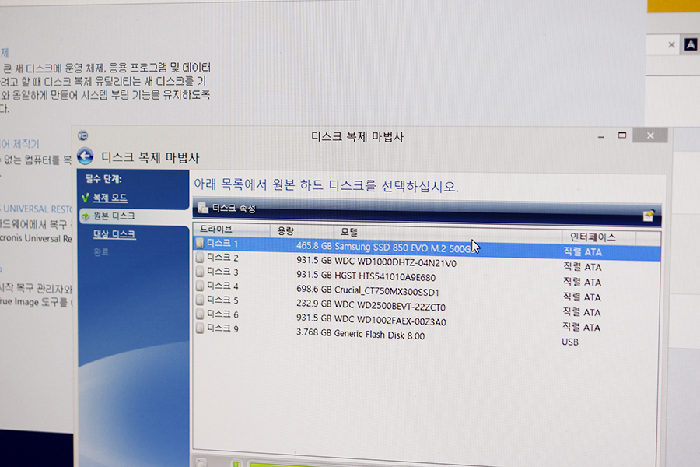Click the 디스크 속성 disk properties icon
Viewport: 700px width, 467px height.
pyautogui.click(x=203, y=208)
